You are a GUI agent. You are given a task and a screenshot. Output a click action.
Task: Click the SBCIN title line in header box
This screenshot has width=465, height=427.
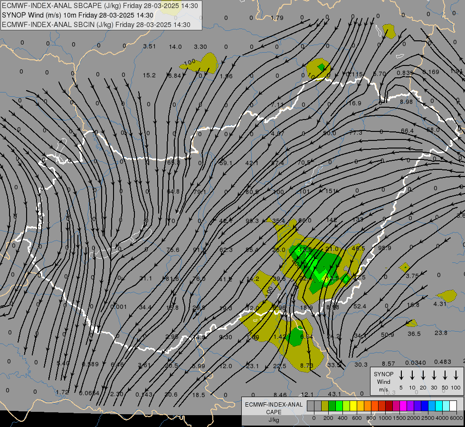pyautogui.click(x=96, y=25)
